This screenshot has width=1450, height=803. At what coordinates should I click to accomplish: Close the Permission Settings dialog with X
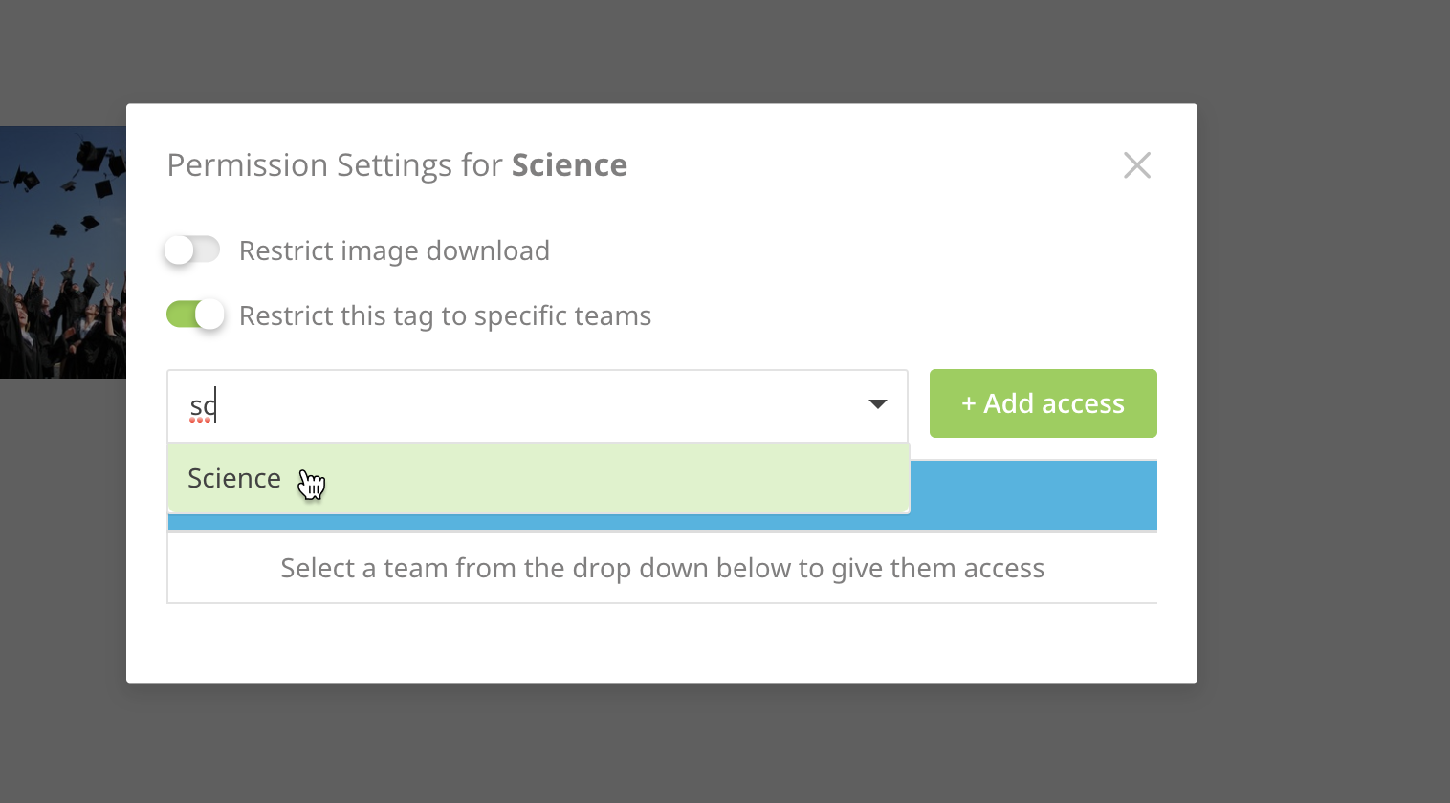1136,165
